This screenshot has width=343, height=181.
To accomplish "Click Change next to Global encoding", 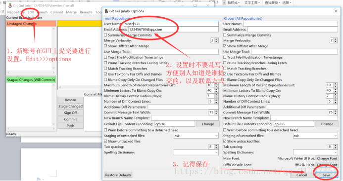I will pyautogui.click(x=327, y=124).
